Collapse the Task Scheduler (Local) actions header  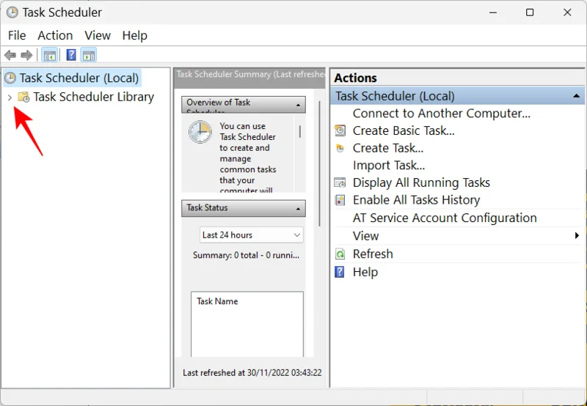577,96
